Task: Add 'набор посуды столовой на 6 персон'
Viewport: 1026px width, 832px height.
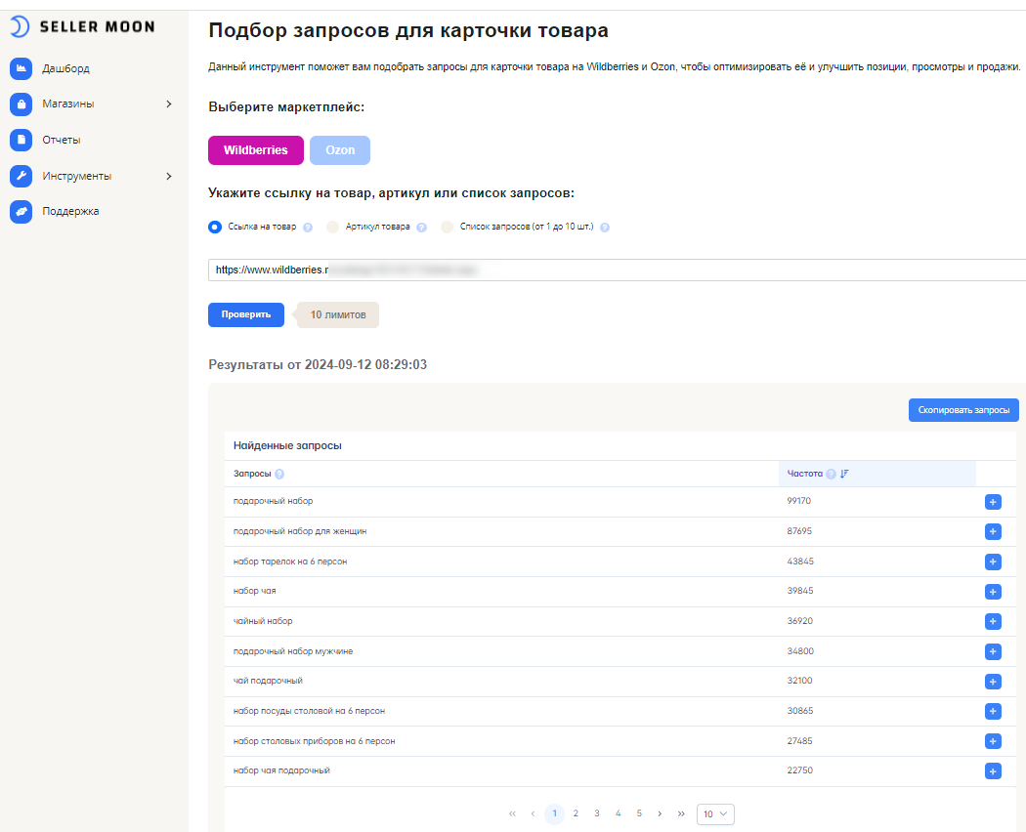Action: [x=993, y=711]
